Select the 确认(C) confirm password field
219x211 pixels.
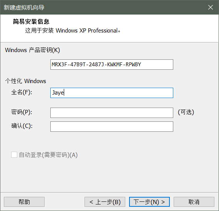tap(112, 126)
